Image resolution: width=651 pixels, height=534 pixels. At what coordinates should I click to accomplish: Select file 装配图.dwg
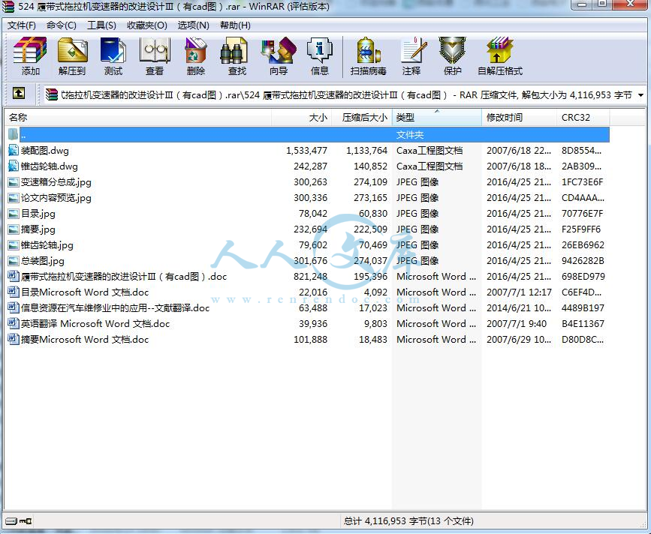[45, 150]
